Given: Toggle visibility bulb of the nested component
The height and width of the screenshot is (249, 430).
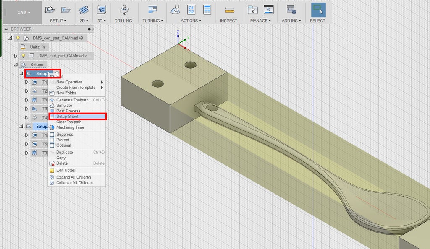Looking at the screenshot, I should click(24, 56).
